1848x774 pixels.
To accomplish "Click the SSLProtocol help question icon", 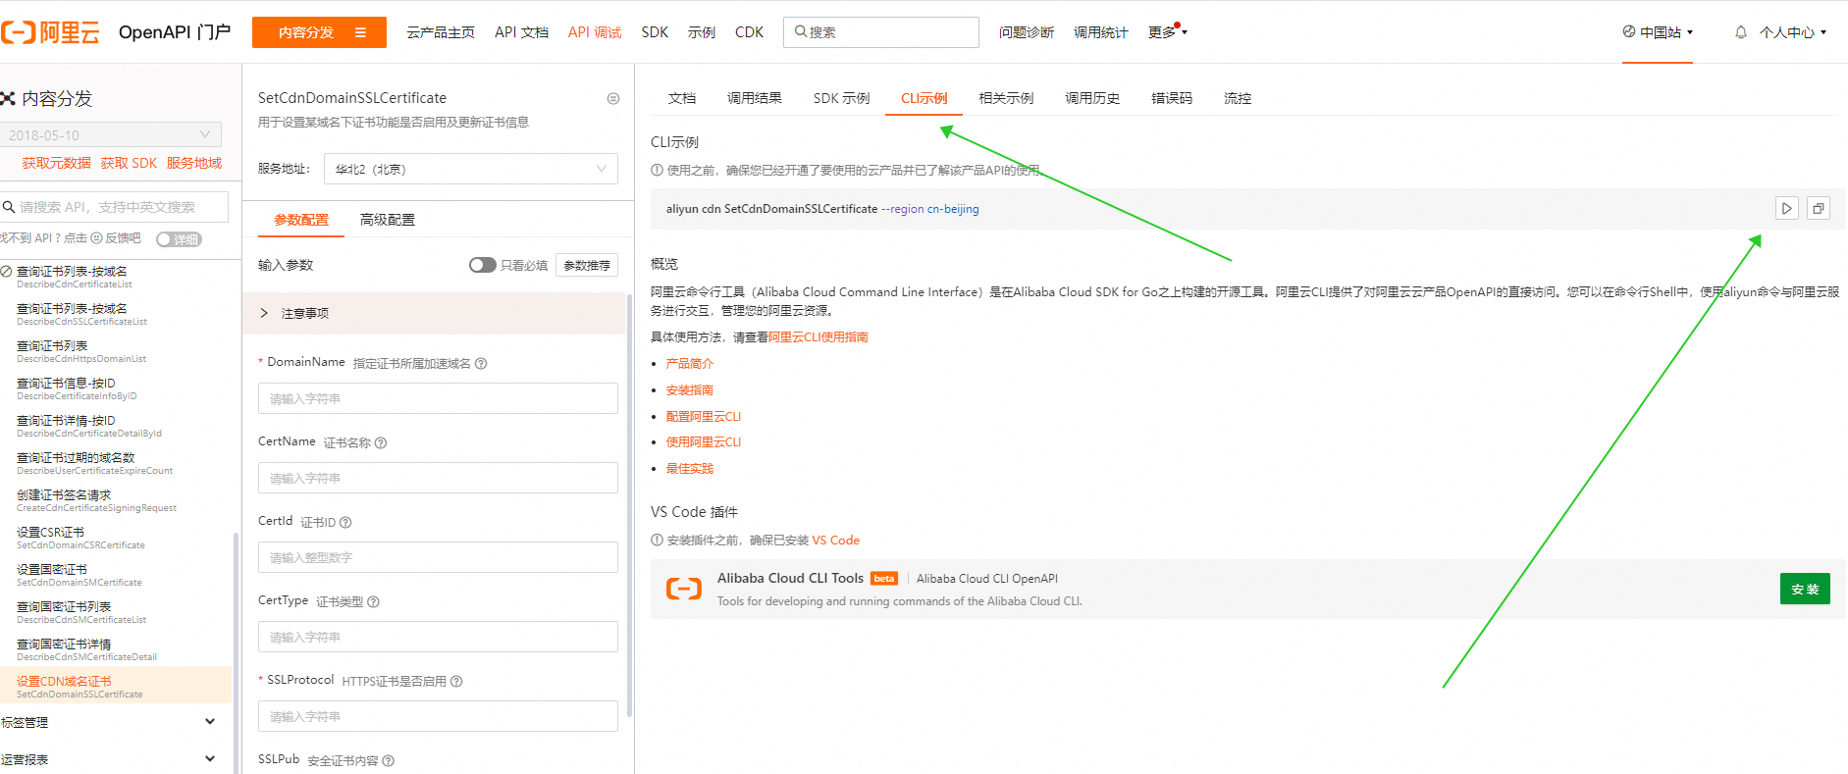I will 456,681.
